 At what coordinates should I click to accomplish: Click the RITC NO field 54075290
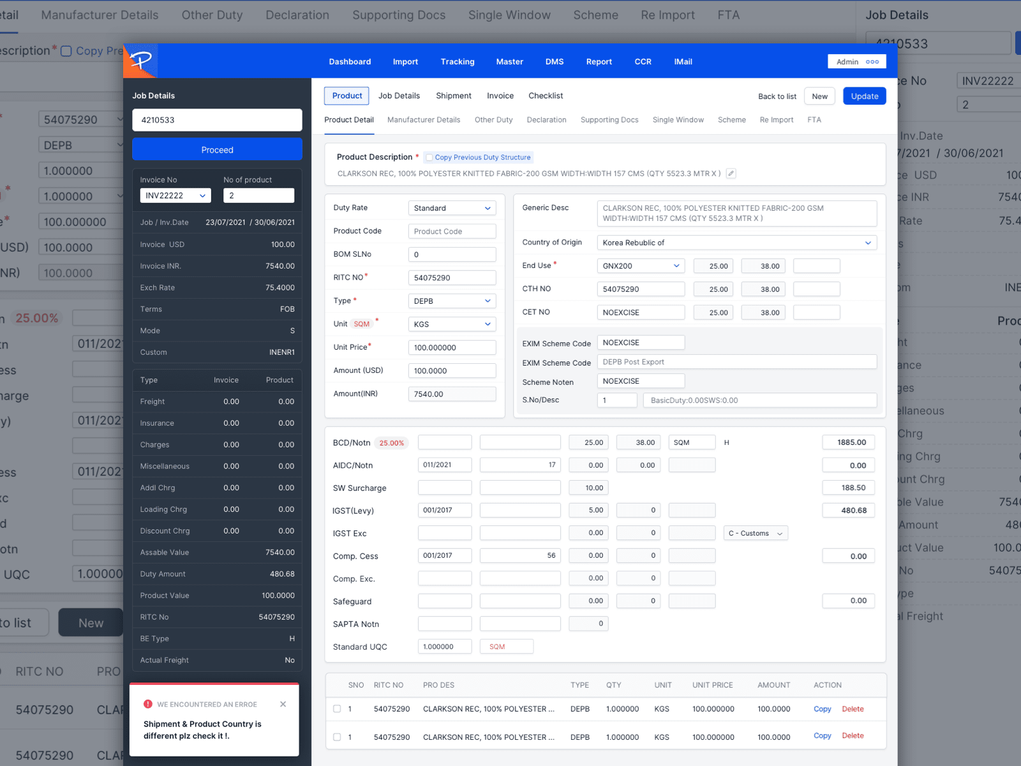pos(452,278)
